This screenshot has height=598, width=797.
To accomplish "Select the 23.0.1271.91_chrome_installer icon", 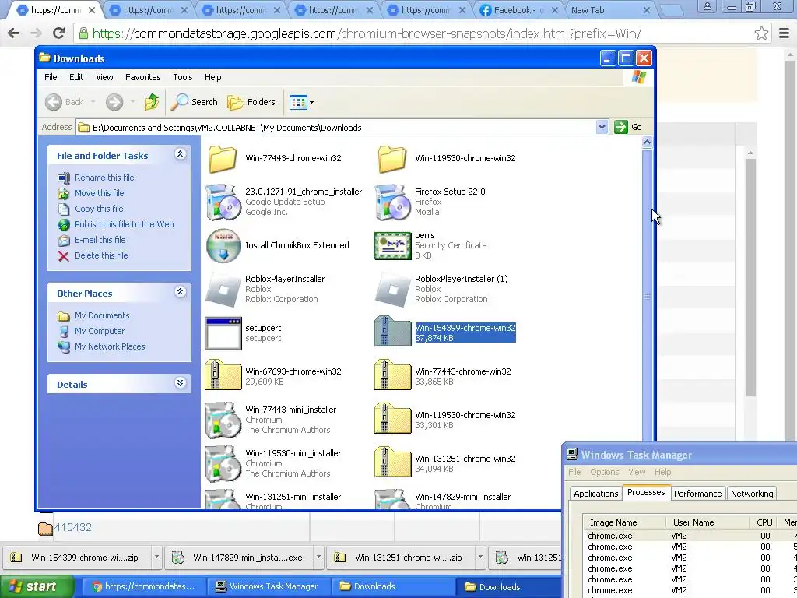I will [223, 202].
